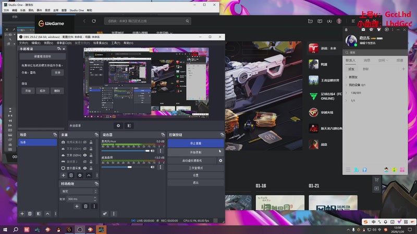Configure virtual camera gear icon
The height and width of the screenshot is (234, 417).
220,161
